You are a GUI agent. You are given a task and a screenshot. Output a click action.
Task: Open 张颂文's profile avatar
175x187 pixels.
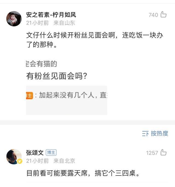click(x=14, y=157)
